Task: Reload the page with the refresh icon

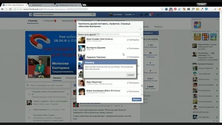Action: 10,9
